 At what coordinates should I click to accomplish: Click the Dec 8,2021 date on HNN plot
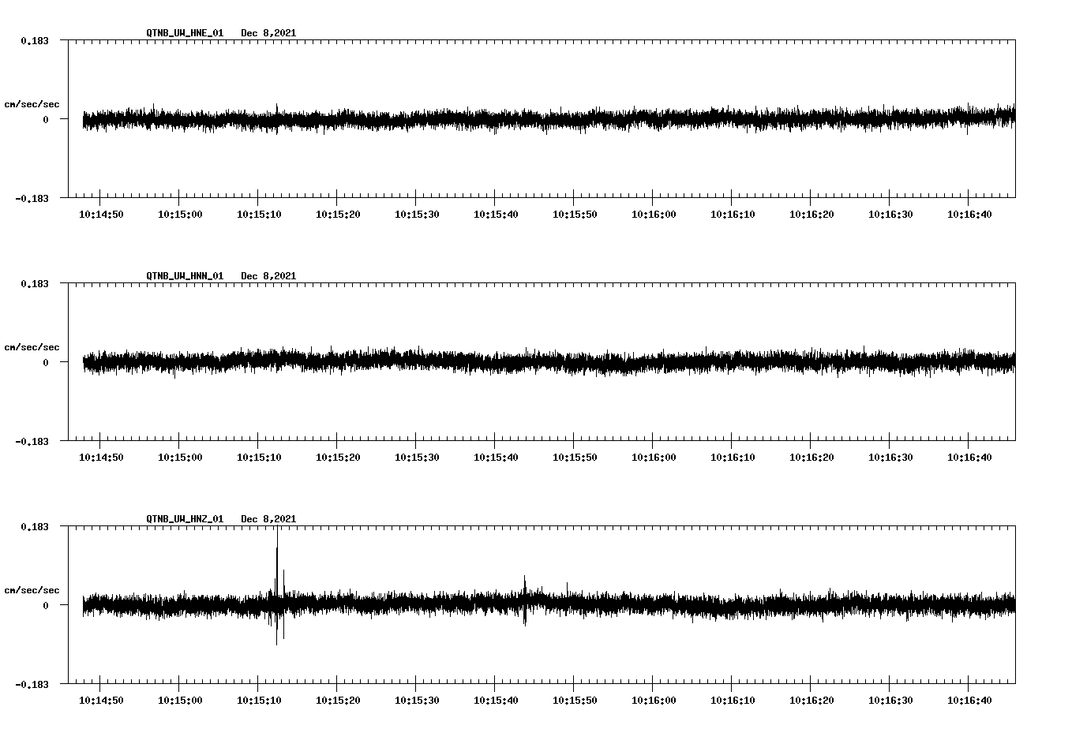pos(268,276)
